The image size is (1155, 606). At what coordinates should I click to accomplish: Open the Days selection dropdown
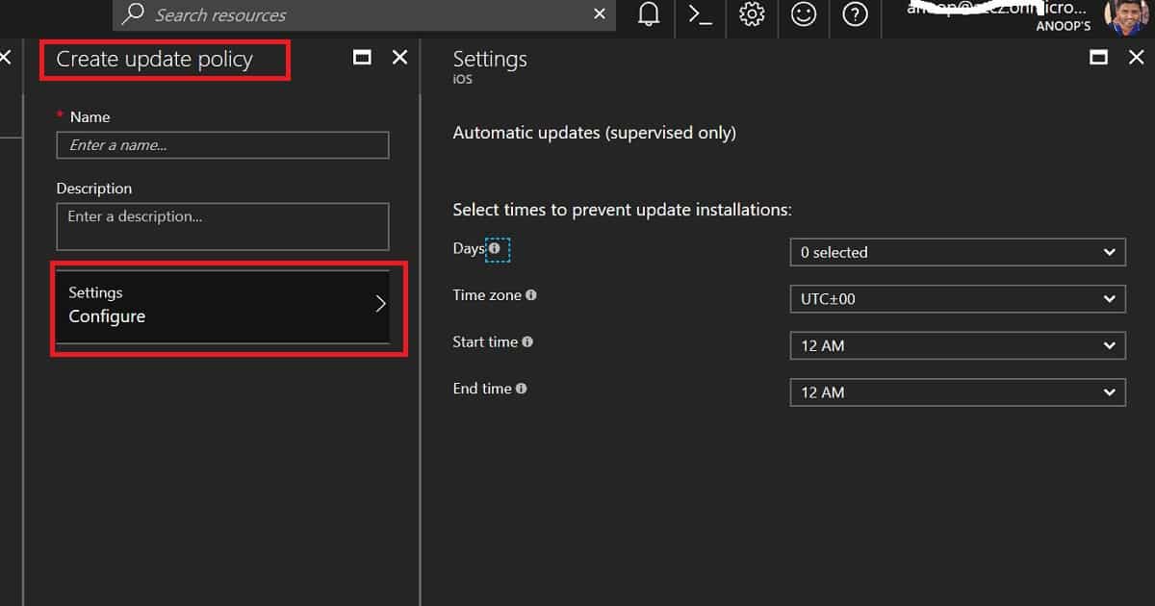(958, 252)
